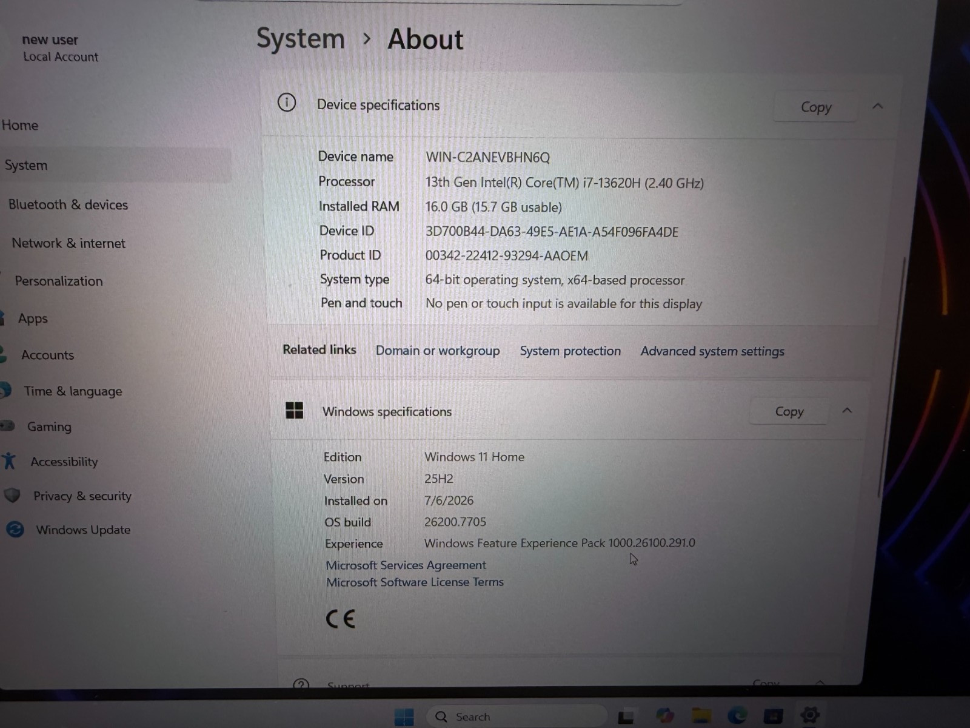Open Personalization settings
Screen dimensions: 970x728
[59, 281]
